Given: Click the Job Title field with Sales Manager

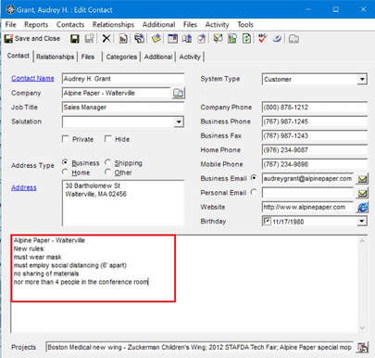Looking at the screenshot, I should tap(123, 108).
